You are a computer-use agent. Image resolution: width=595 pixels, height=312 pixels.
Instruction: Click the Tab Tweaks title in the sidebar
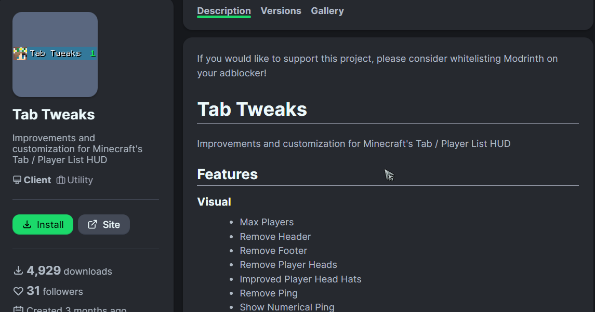[54, 115]
